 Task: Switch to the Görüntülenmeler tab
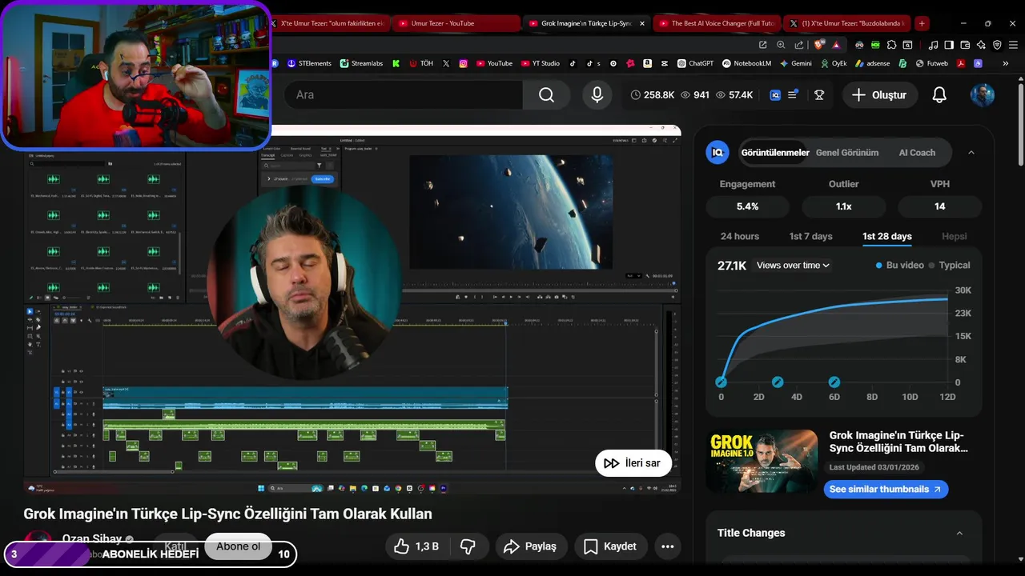(x=775, y=152)
